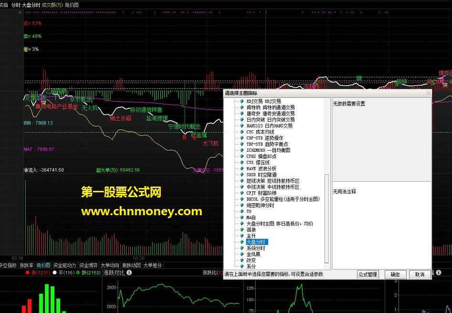Image resolution: width=452 pixels, height=313 pixels.
Task: Select WAVE 波浪分析 indicator
Action: [261, 168]
